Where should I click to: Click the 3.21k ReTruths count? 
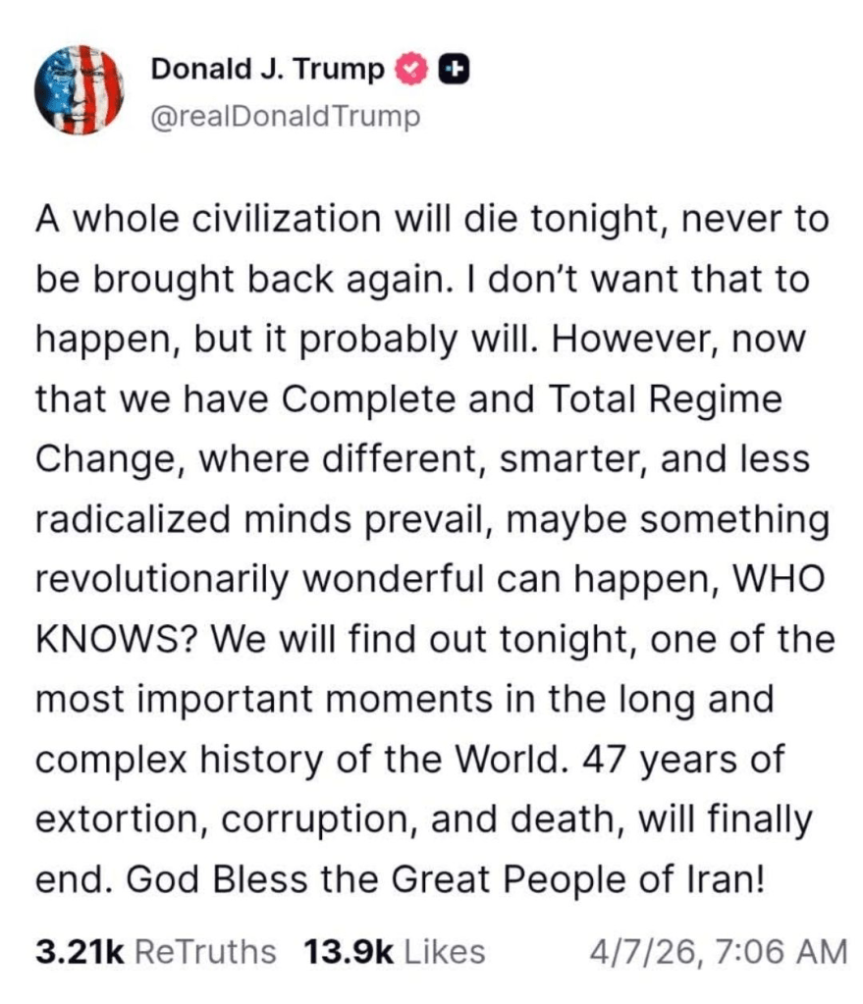(78, 950)
